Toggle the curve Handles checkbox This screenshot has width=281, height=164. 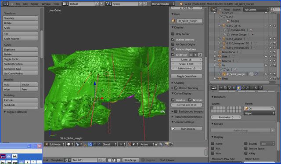173,100
